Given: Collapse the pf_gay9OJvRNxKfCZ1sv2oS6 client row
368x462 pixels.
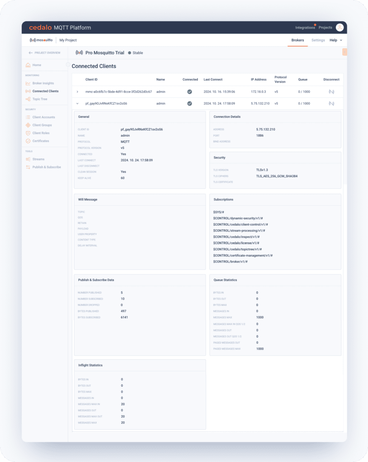Looking at the screenshot, I should pos(77,103).
